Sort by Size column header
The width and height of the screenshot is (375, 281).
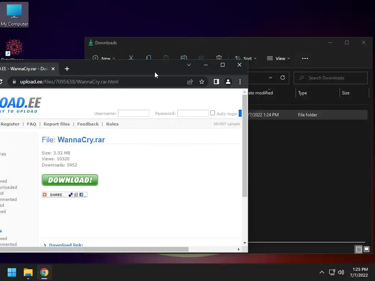tap(346, 93)
